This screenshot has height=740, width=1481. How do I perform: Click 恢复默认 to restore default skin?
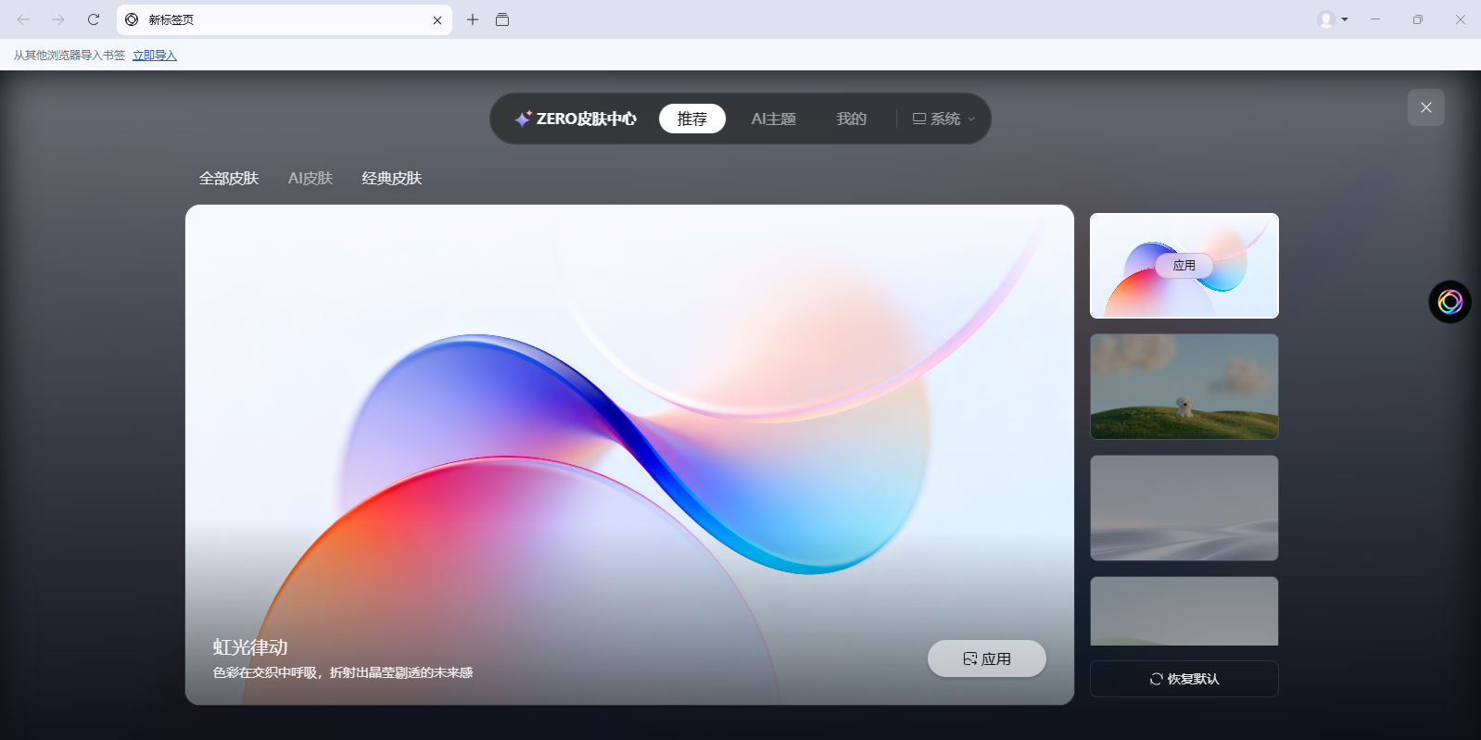[x=1184, y=679]
